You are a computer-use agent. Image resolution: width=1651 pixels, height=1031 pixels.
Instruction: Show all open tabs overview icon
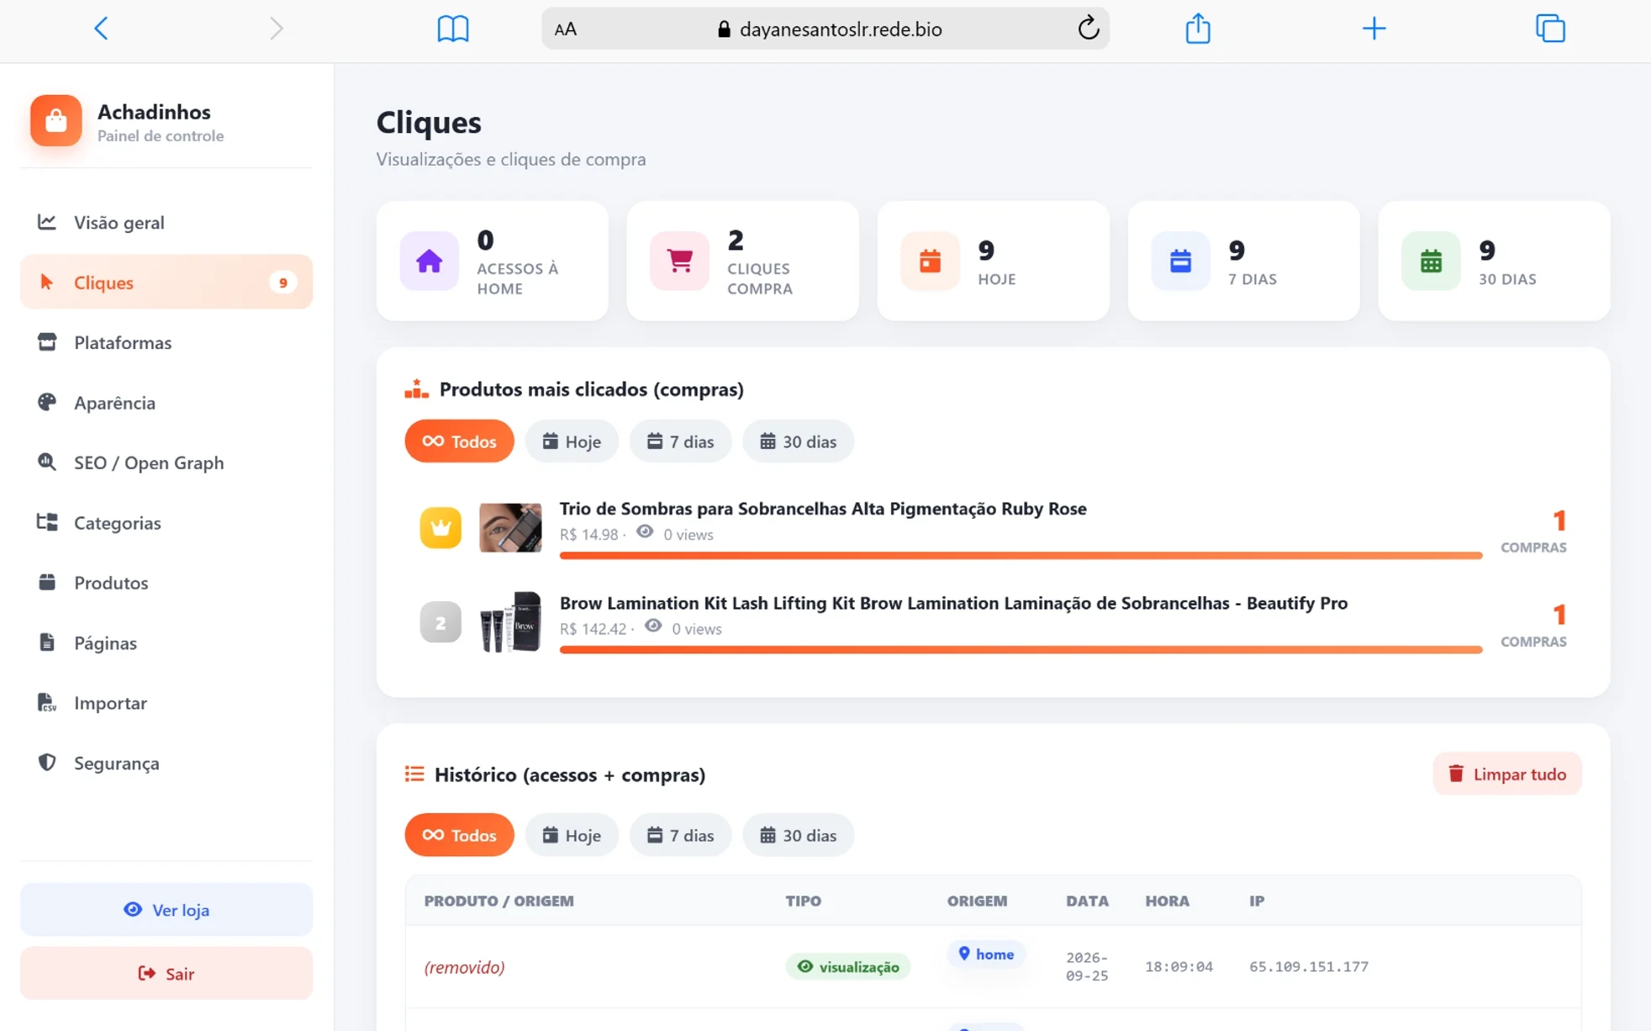1550,29
